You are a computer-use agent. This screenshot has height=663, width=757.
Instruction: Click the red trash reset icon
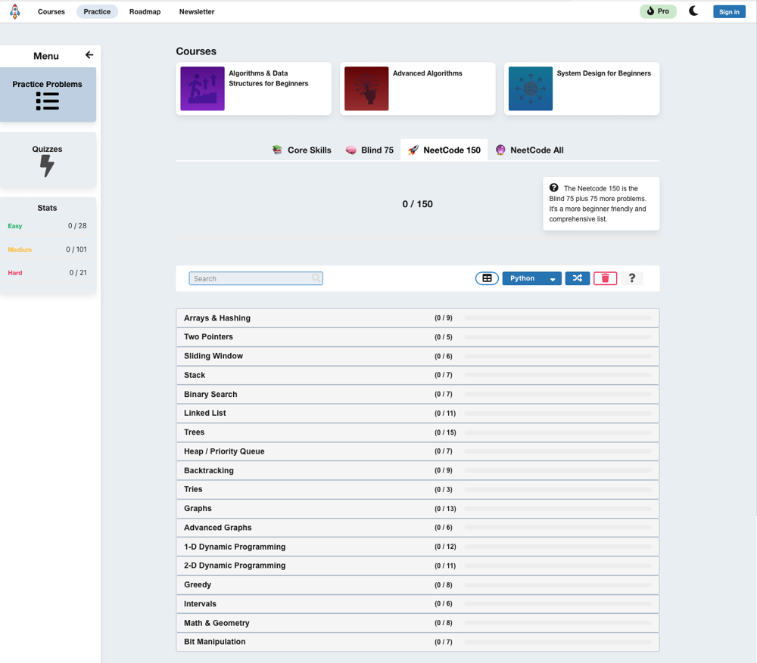click(x=605, y=278)
